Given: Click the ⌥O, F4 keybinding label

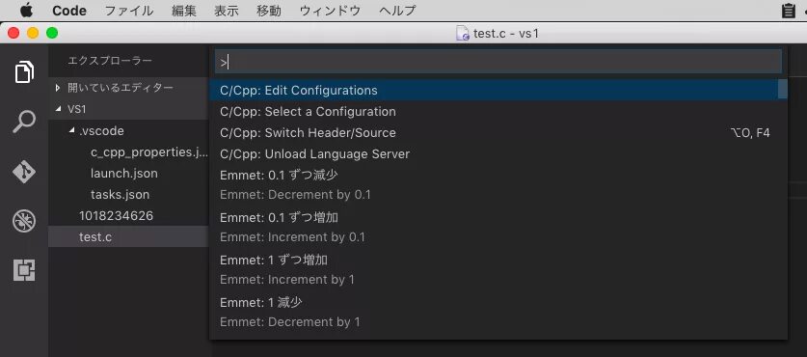Looking at the screenshot, I should [x=750, y=133].
